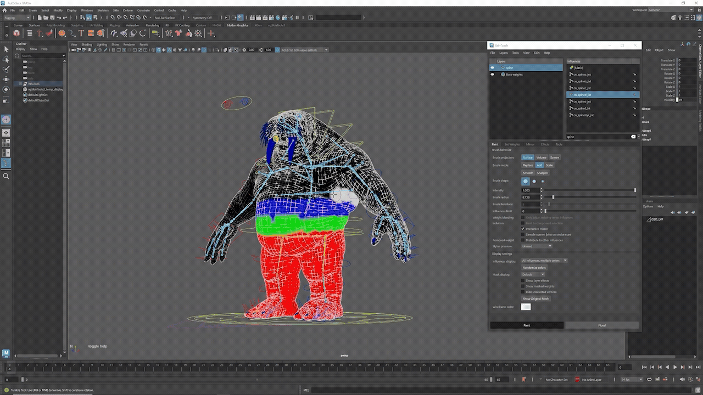The height and width of the screenshot is (395, 703).
Task: Expand the WALRUS node in Outliner
Action: (x=21, y=84)
